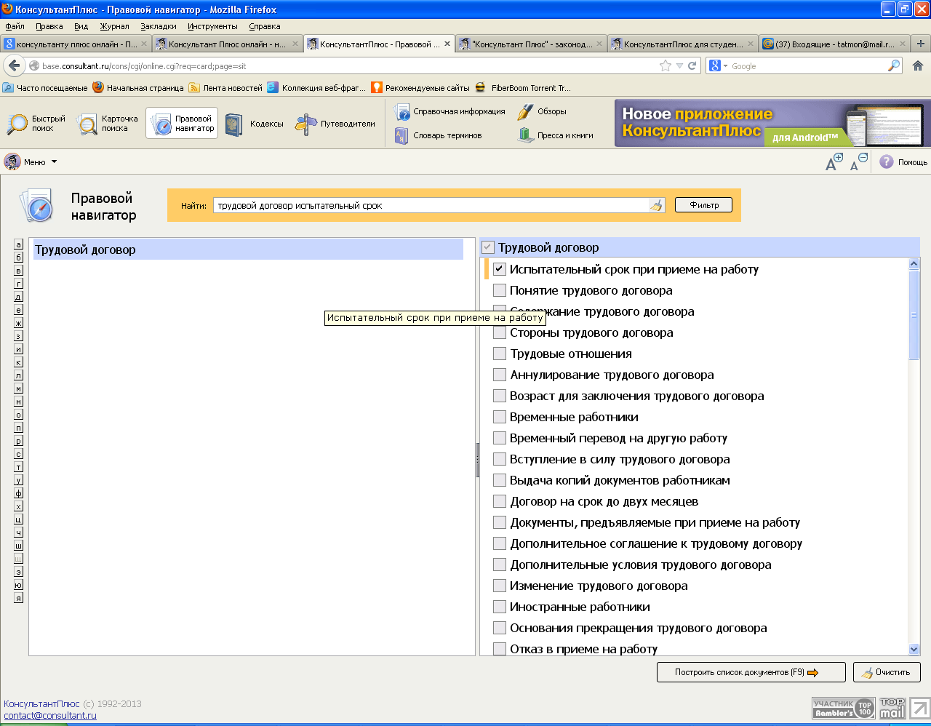
Task: Open Rambler Top 100 counter badge
Action: (843, 708)
